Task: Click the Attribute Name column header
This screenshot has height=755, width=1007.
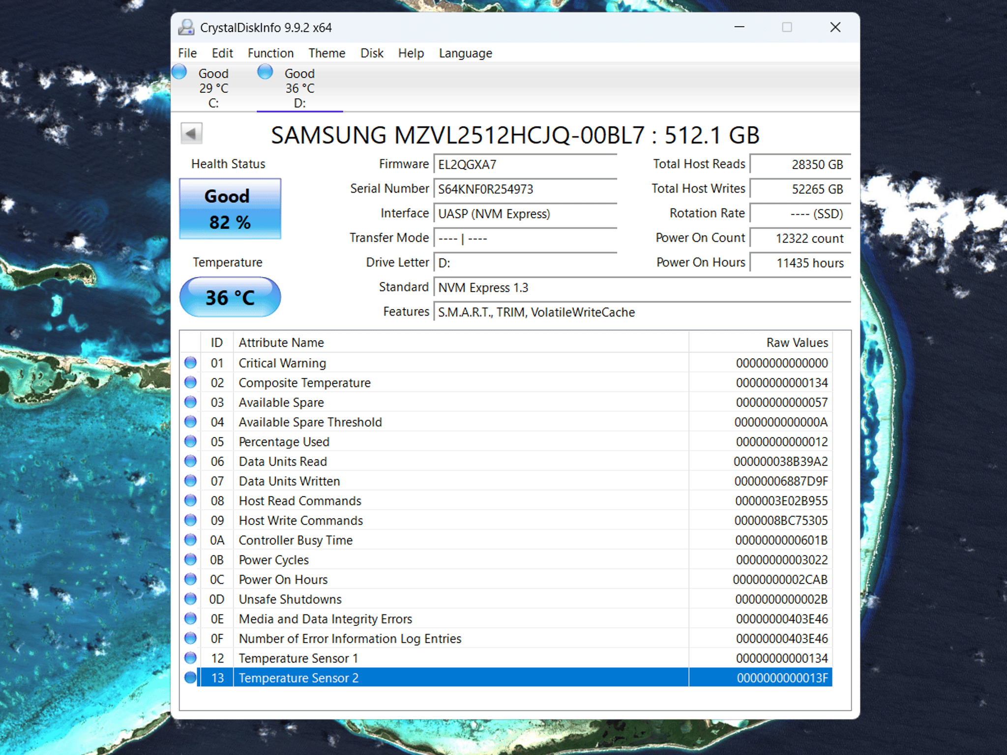Action: [x=461, y=342]
